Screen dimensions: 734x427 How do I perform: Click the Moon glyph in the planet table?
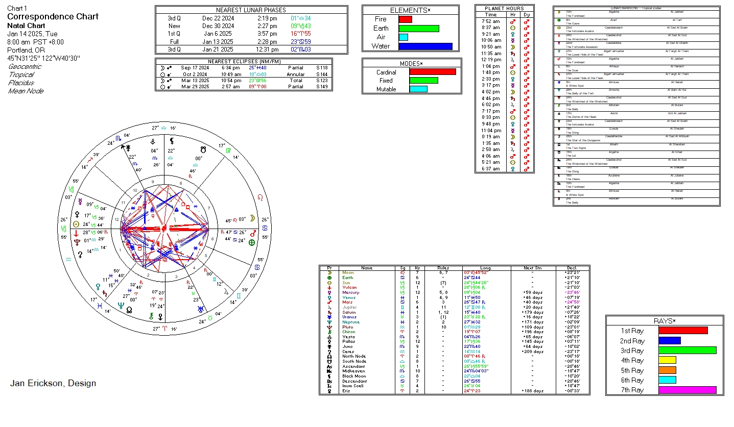pyautogui.click(x=329, y=273)
